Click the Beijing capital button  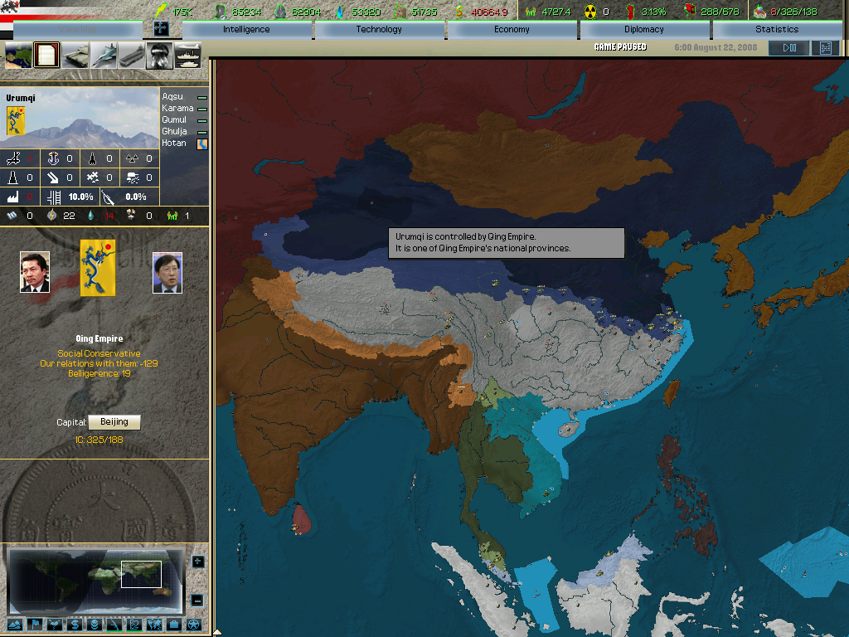coord(114,422)
